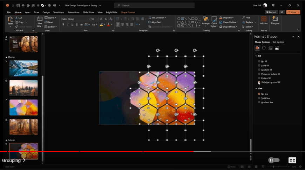The image size is (305, 170).
Task: Align text to the right
Action: pos(127,24)
